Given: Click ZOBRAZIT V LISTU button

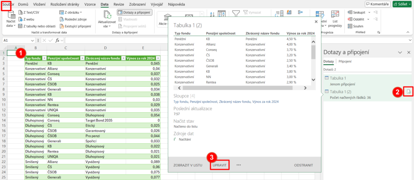Looking at the screenshot, I should (x=188, y=165).
